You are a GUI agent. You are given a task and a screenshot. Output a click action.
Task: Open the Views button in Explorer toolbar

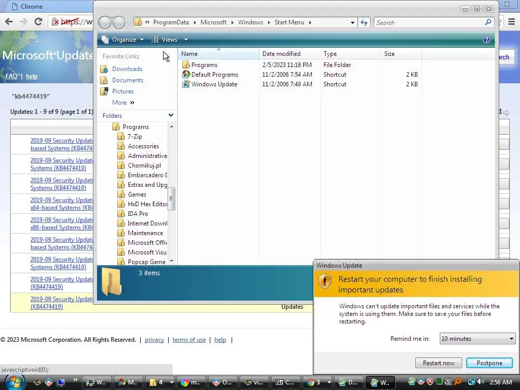[x=165, y=40]
